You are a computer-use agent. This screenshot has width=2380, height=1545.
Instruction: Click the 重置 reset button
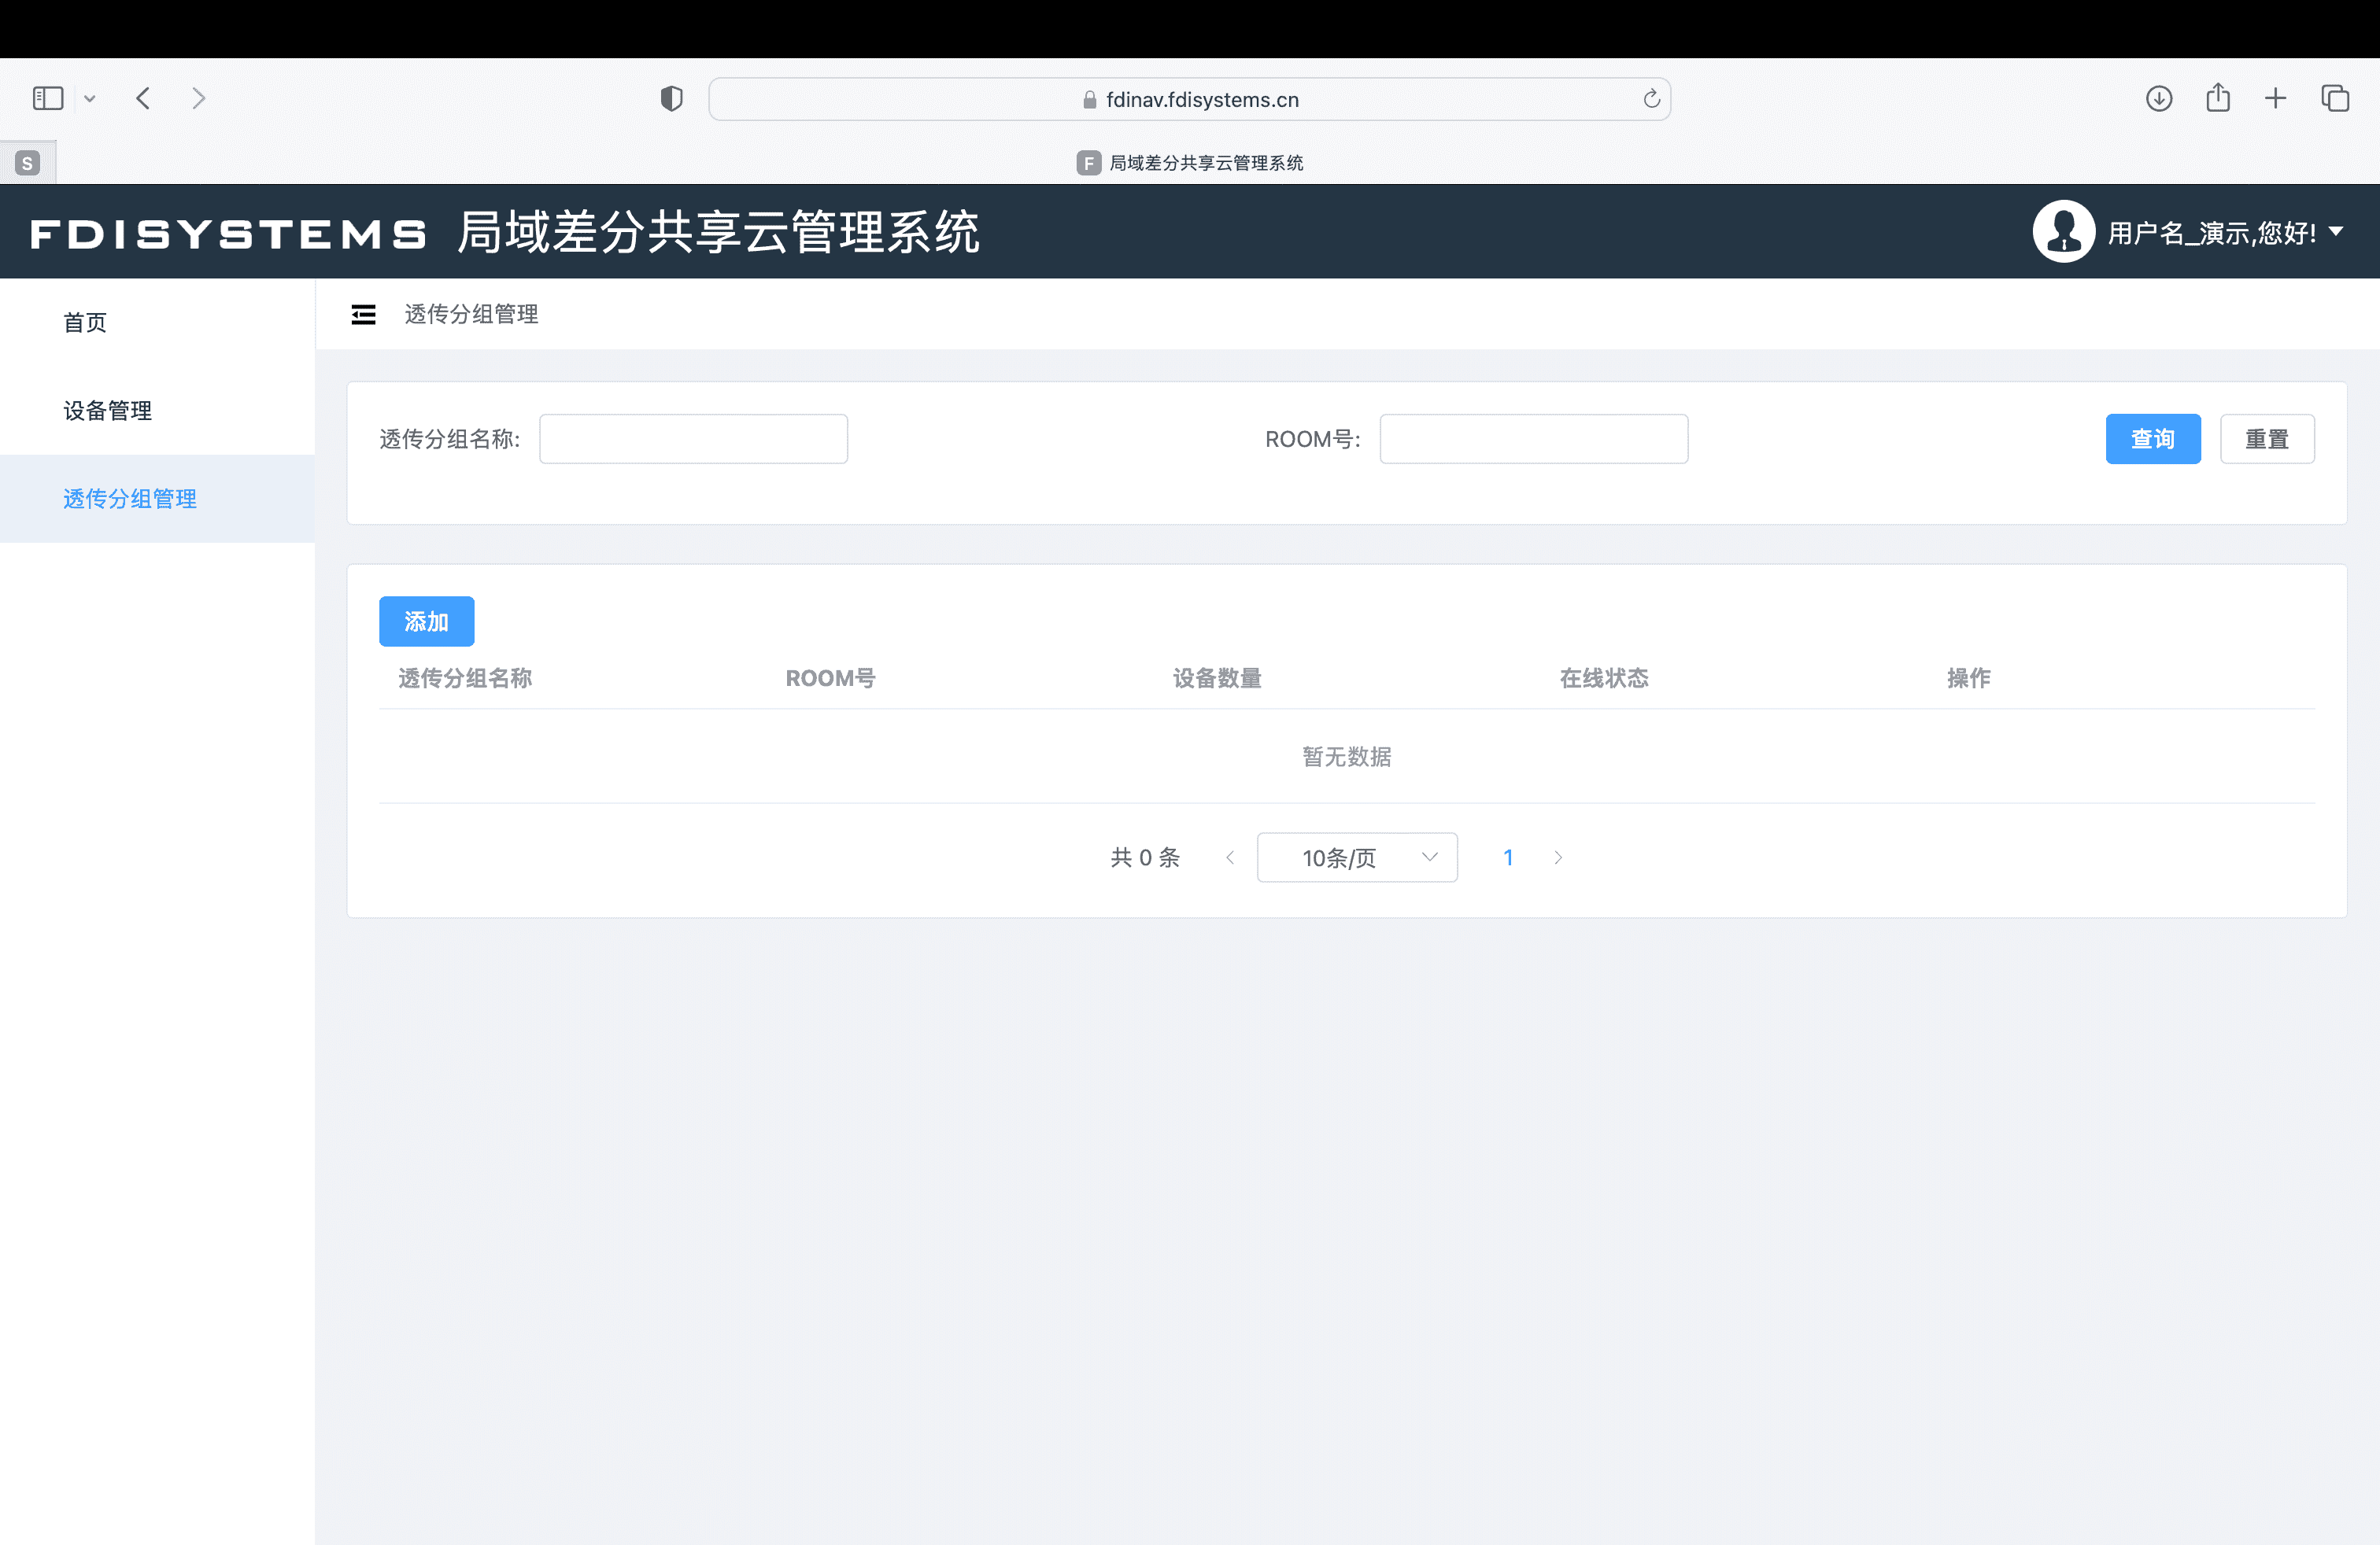point(2266,439)
